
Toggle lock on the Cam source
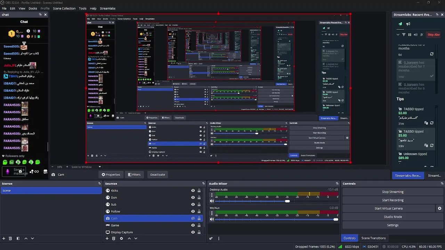click(199, 218)
